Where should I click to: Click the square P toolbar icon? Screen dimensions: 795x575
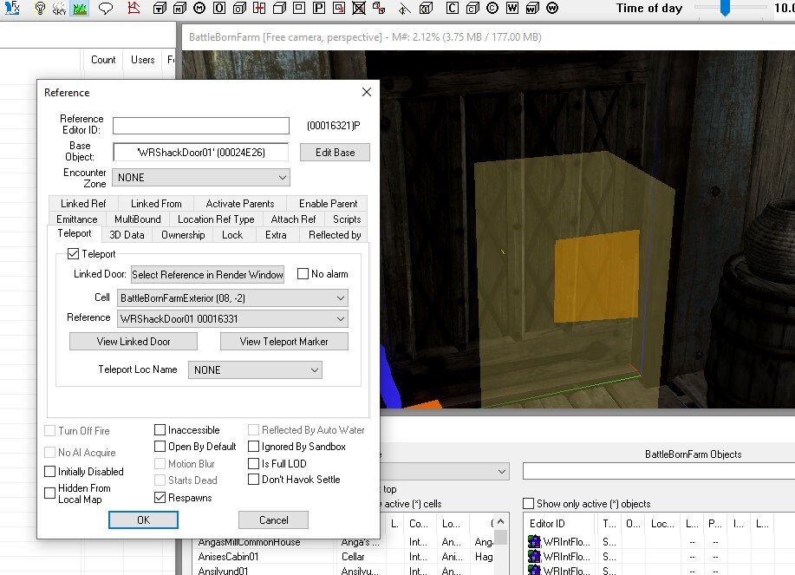(319, 8)
